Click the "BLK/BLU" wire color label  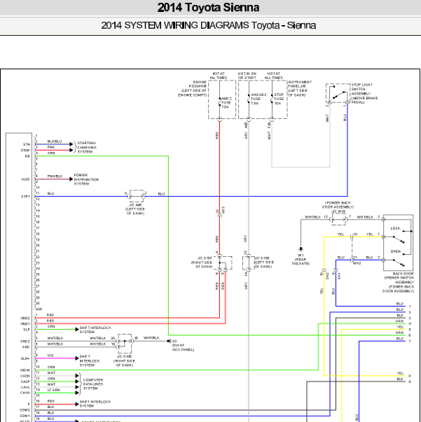[55, 141]
